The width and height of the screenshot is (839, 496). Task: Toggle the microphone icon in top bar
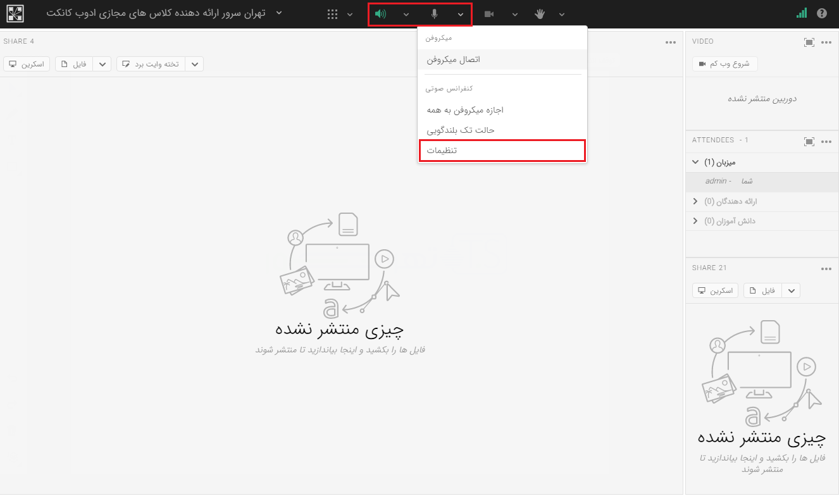pos(435,14)
